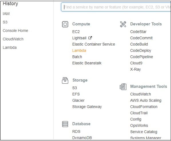
Task: Focus the Find a service search field
Action: [116, 7]
